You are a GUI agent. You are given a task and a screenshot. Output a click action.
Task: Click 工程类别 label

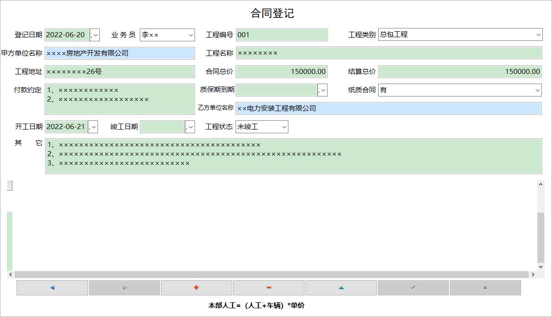click(x=362, y=35)
